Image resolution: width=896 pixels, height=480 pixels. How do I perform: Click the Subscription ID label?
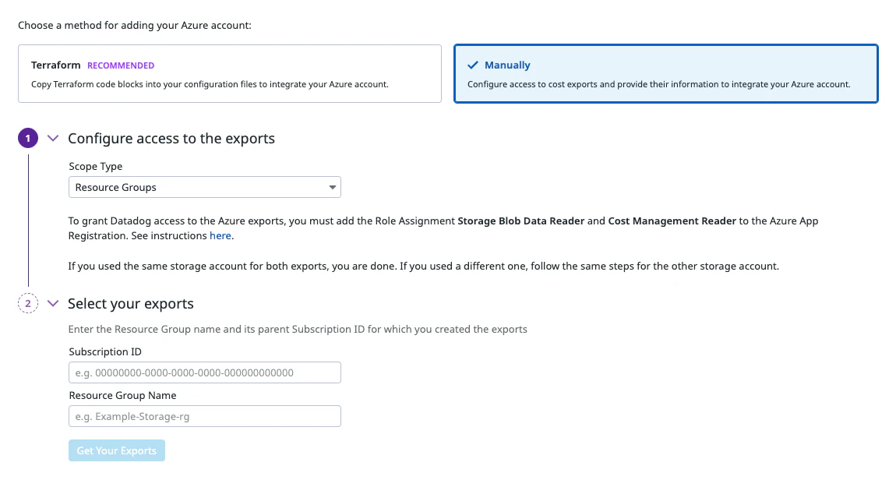click(105, 352)
